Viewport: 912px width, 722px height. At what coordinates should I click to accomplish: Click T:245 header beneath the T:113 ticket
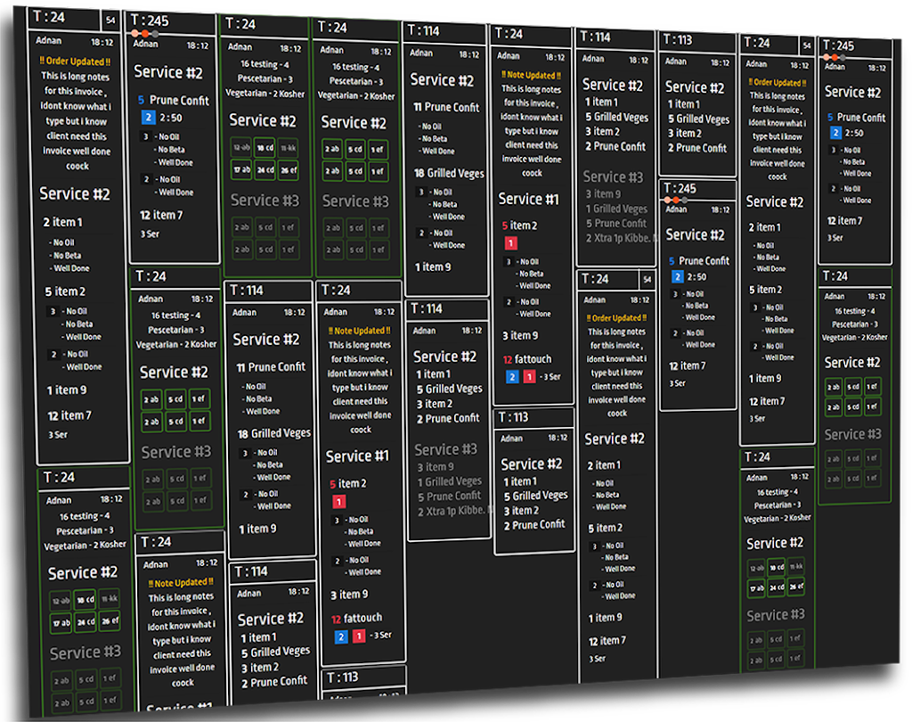coord(698,189)
